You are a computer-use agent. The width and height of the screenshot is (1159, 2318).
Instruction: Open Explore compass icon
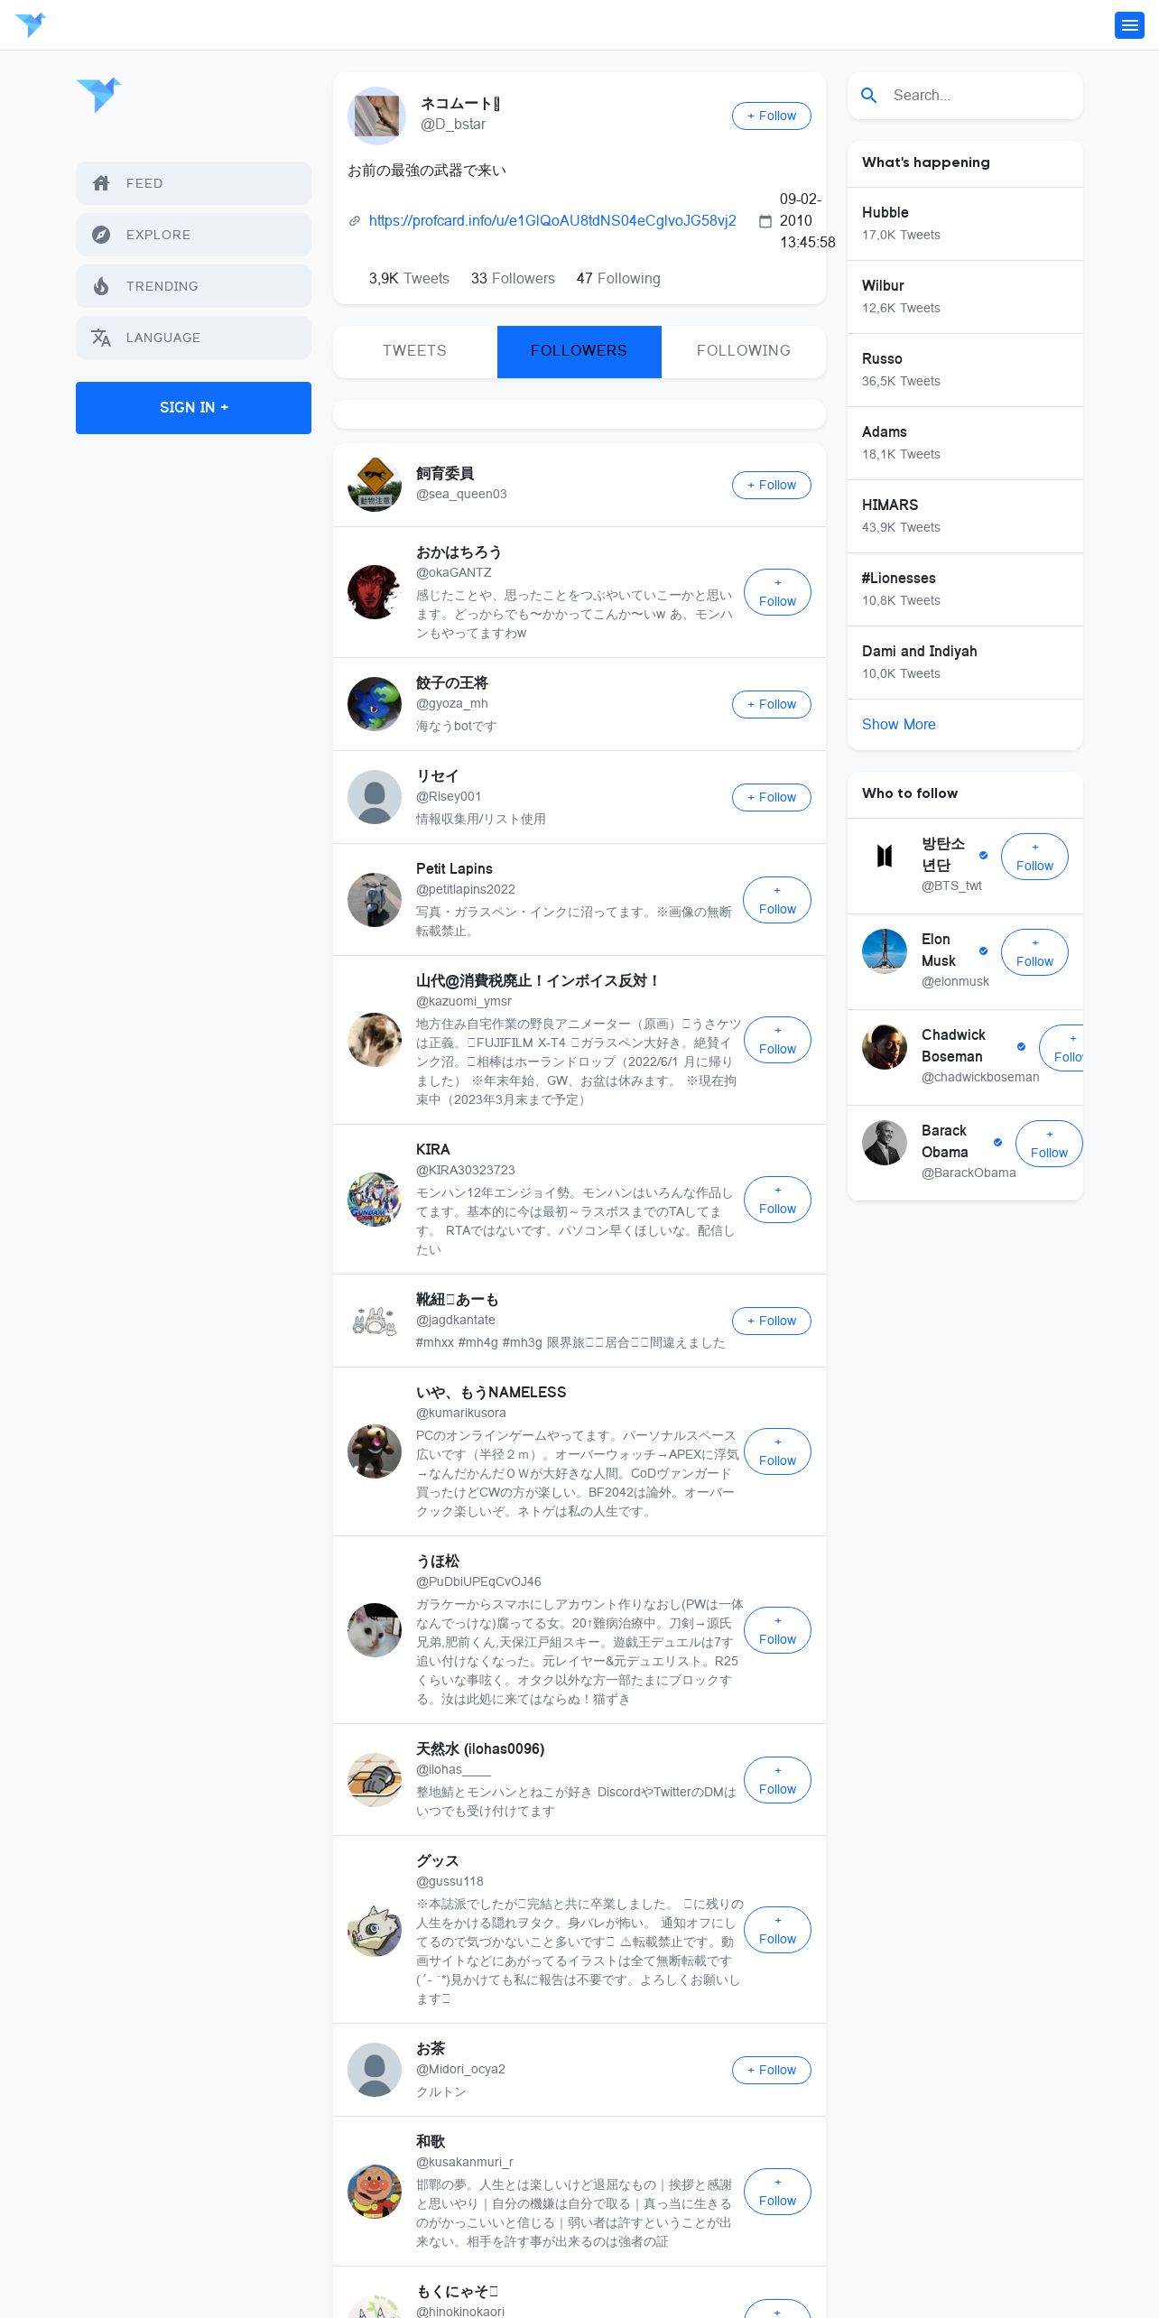101,235
